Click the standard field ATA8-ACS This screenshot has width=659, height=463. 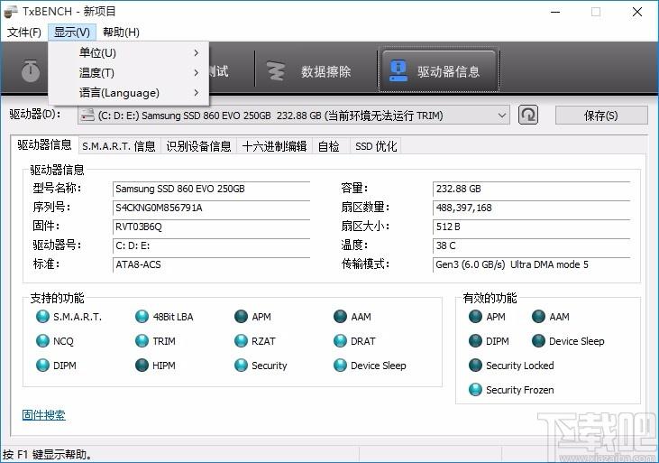tap(211, 264)
